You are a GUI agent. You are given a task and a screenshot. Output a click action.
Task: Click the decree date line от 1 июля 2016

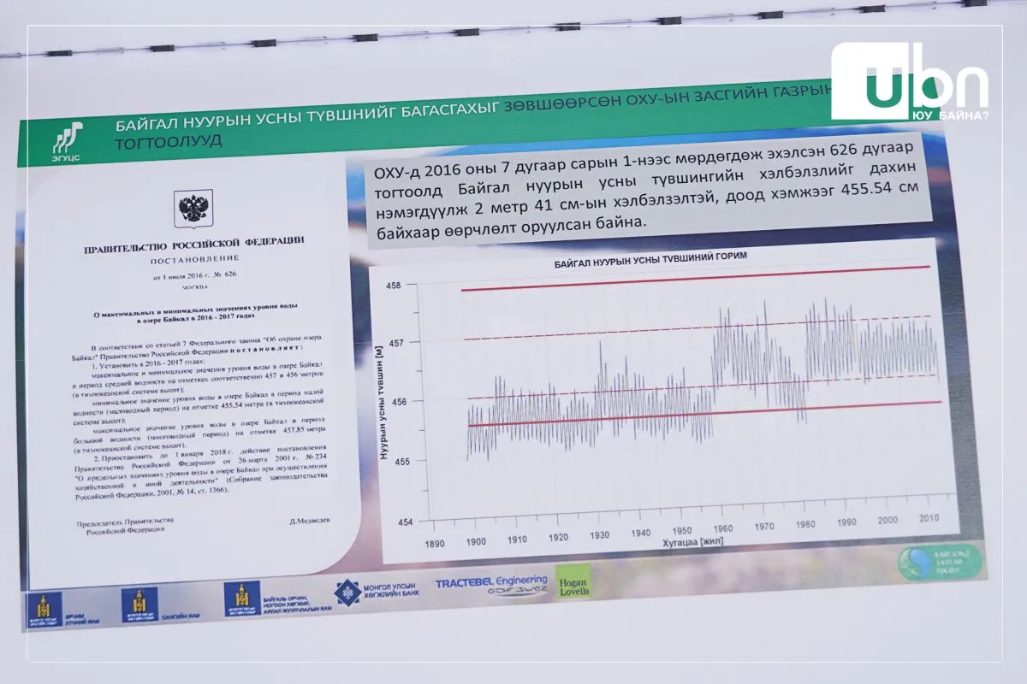(x=196, y=278)
